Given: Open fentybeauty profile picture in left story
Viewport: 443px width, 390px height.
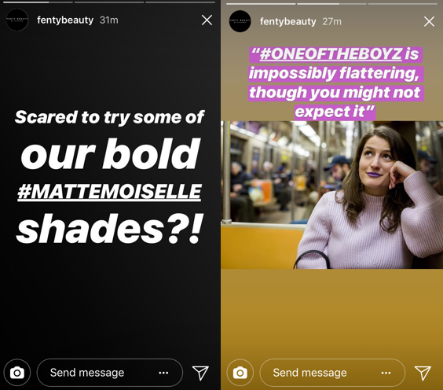Looking at the screenshot, I should click(x=17, y=20).
